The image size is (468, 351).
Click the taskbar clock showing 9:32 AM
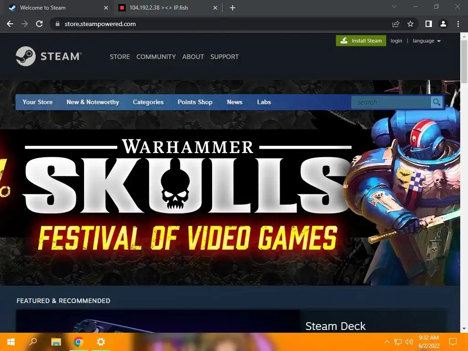click(429, 342)
